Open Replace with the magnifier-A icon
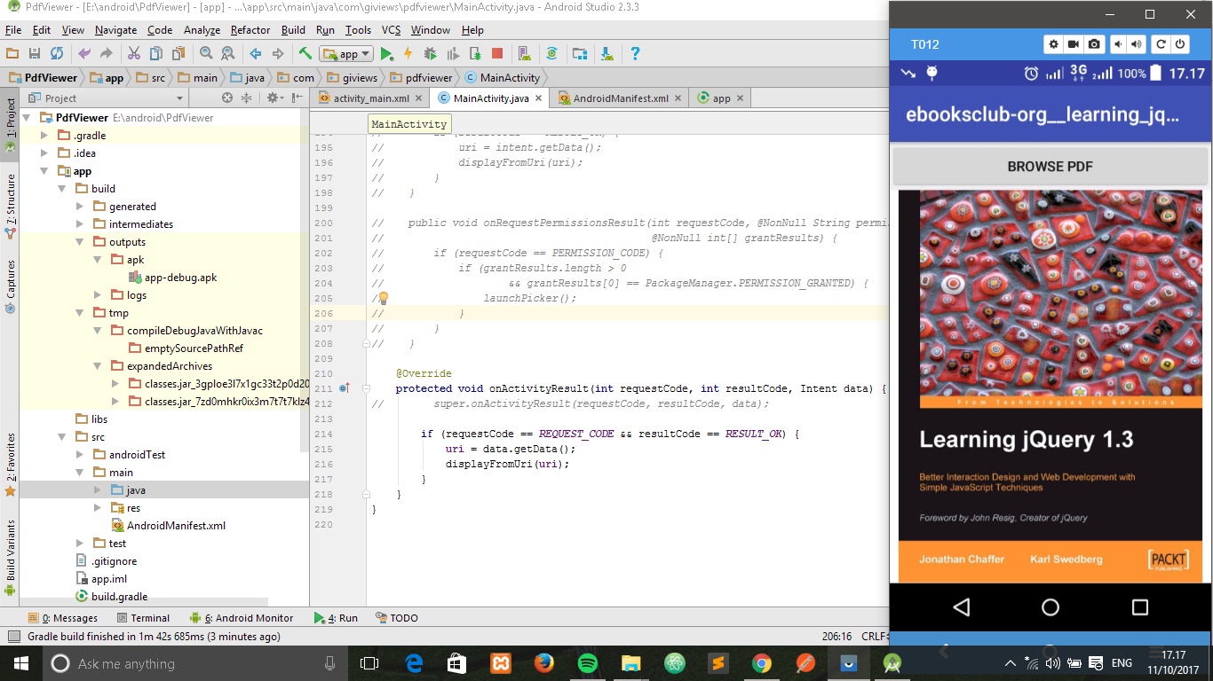1213x681 pixels. [x=228, y=53]
